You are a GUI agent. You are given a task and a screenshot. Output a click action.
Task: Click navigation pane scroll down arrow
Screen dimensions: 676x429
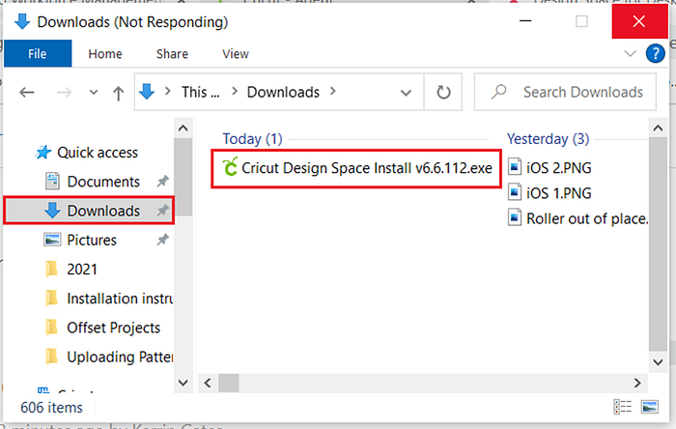point(183,383)
